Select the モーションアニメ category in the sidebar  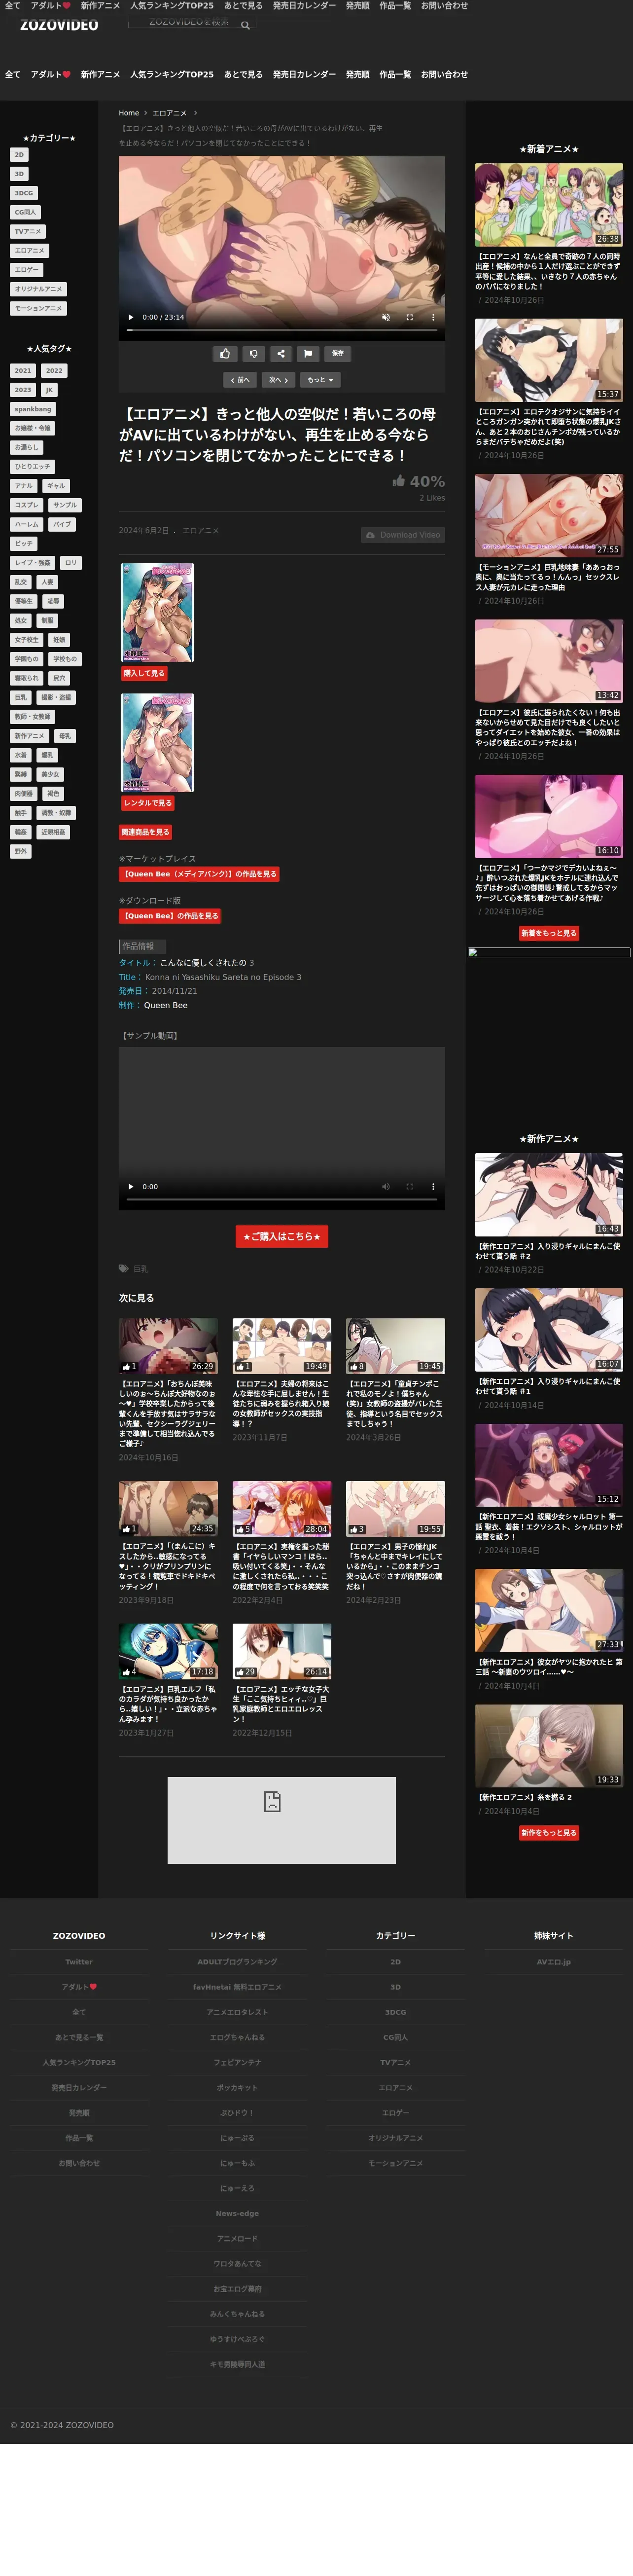click(38, 308)
